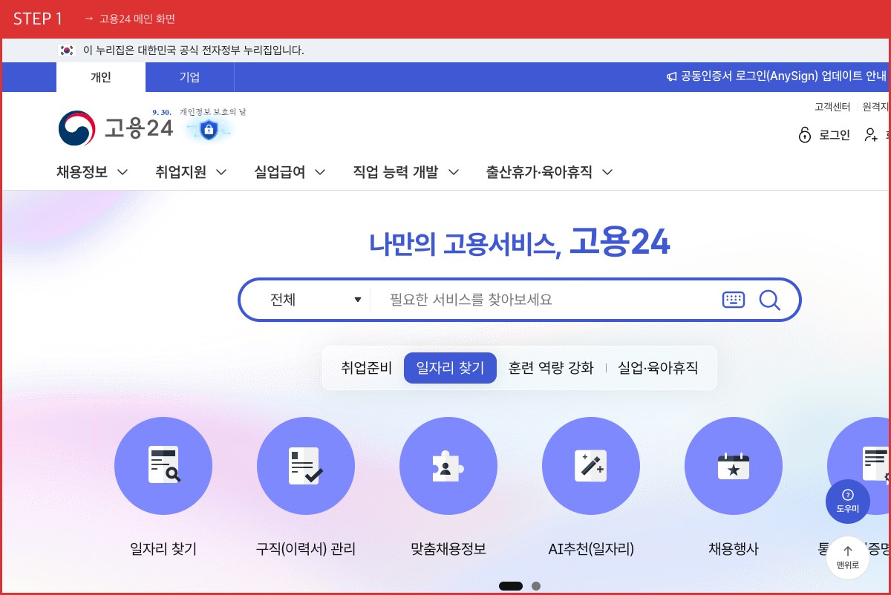This screenshot has width=891, height=595.
Task: Expand the 직업 능력 개발 menu
Action: click(406, 172)
